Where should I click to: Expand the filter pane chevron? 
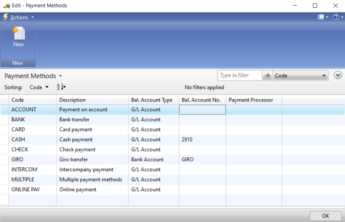point(338,75)
